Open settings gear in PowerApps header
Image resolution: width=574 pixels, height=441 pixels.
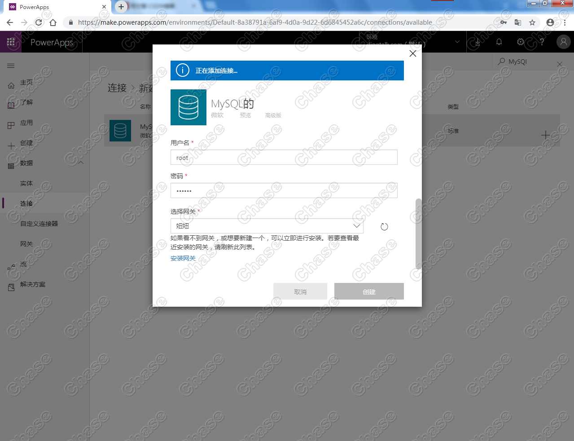point(521,42)
